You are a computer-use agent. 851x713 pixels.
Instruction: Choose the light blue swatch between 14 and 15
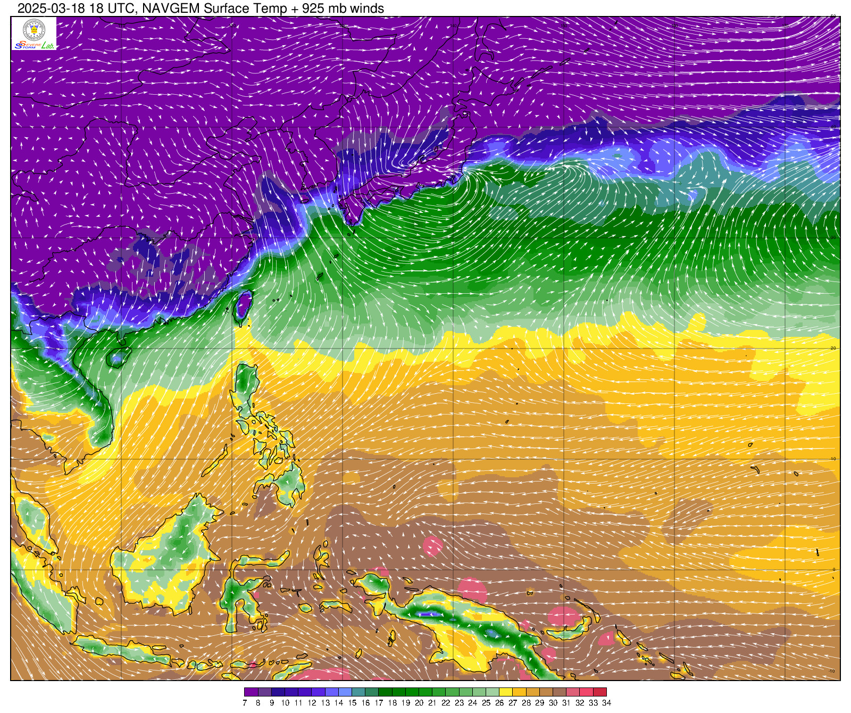tap(345, 692)
